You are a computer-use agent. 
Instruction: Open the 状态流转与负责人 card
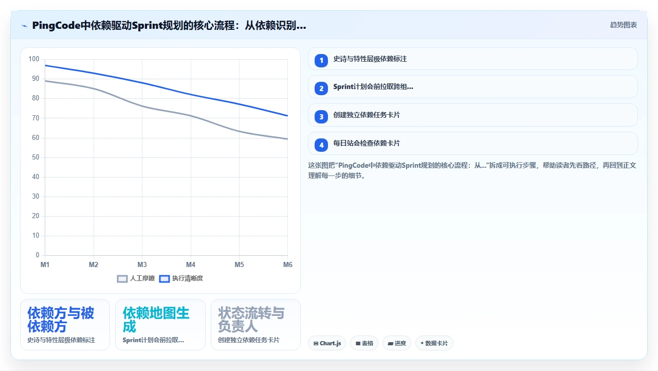tap(255, 325)
